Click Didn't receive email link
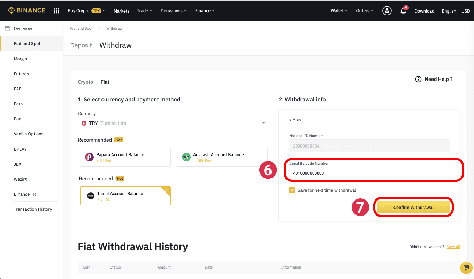Viewport: 474px width, 279px height. click(427, 247)
